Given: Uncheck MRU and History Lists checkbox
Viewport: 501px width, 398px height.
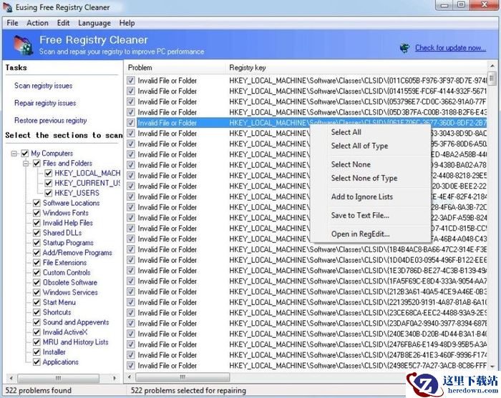Looking at the screenshot, I should 37,342.
